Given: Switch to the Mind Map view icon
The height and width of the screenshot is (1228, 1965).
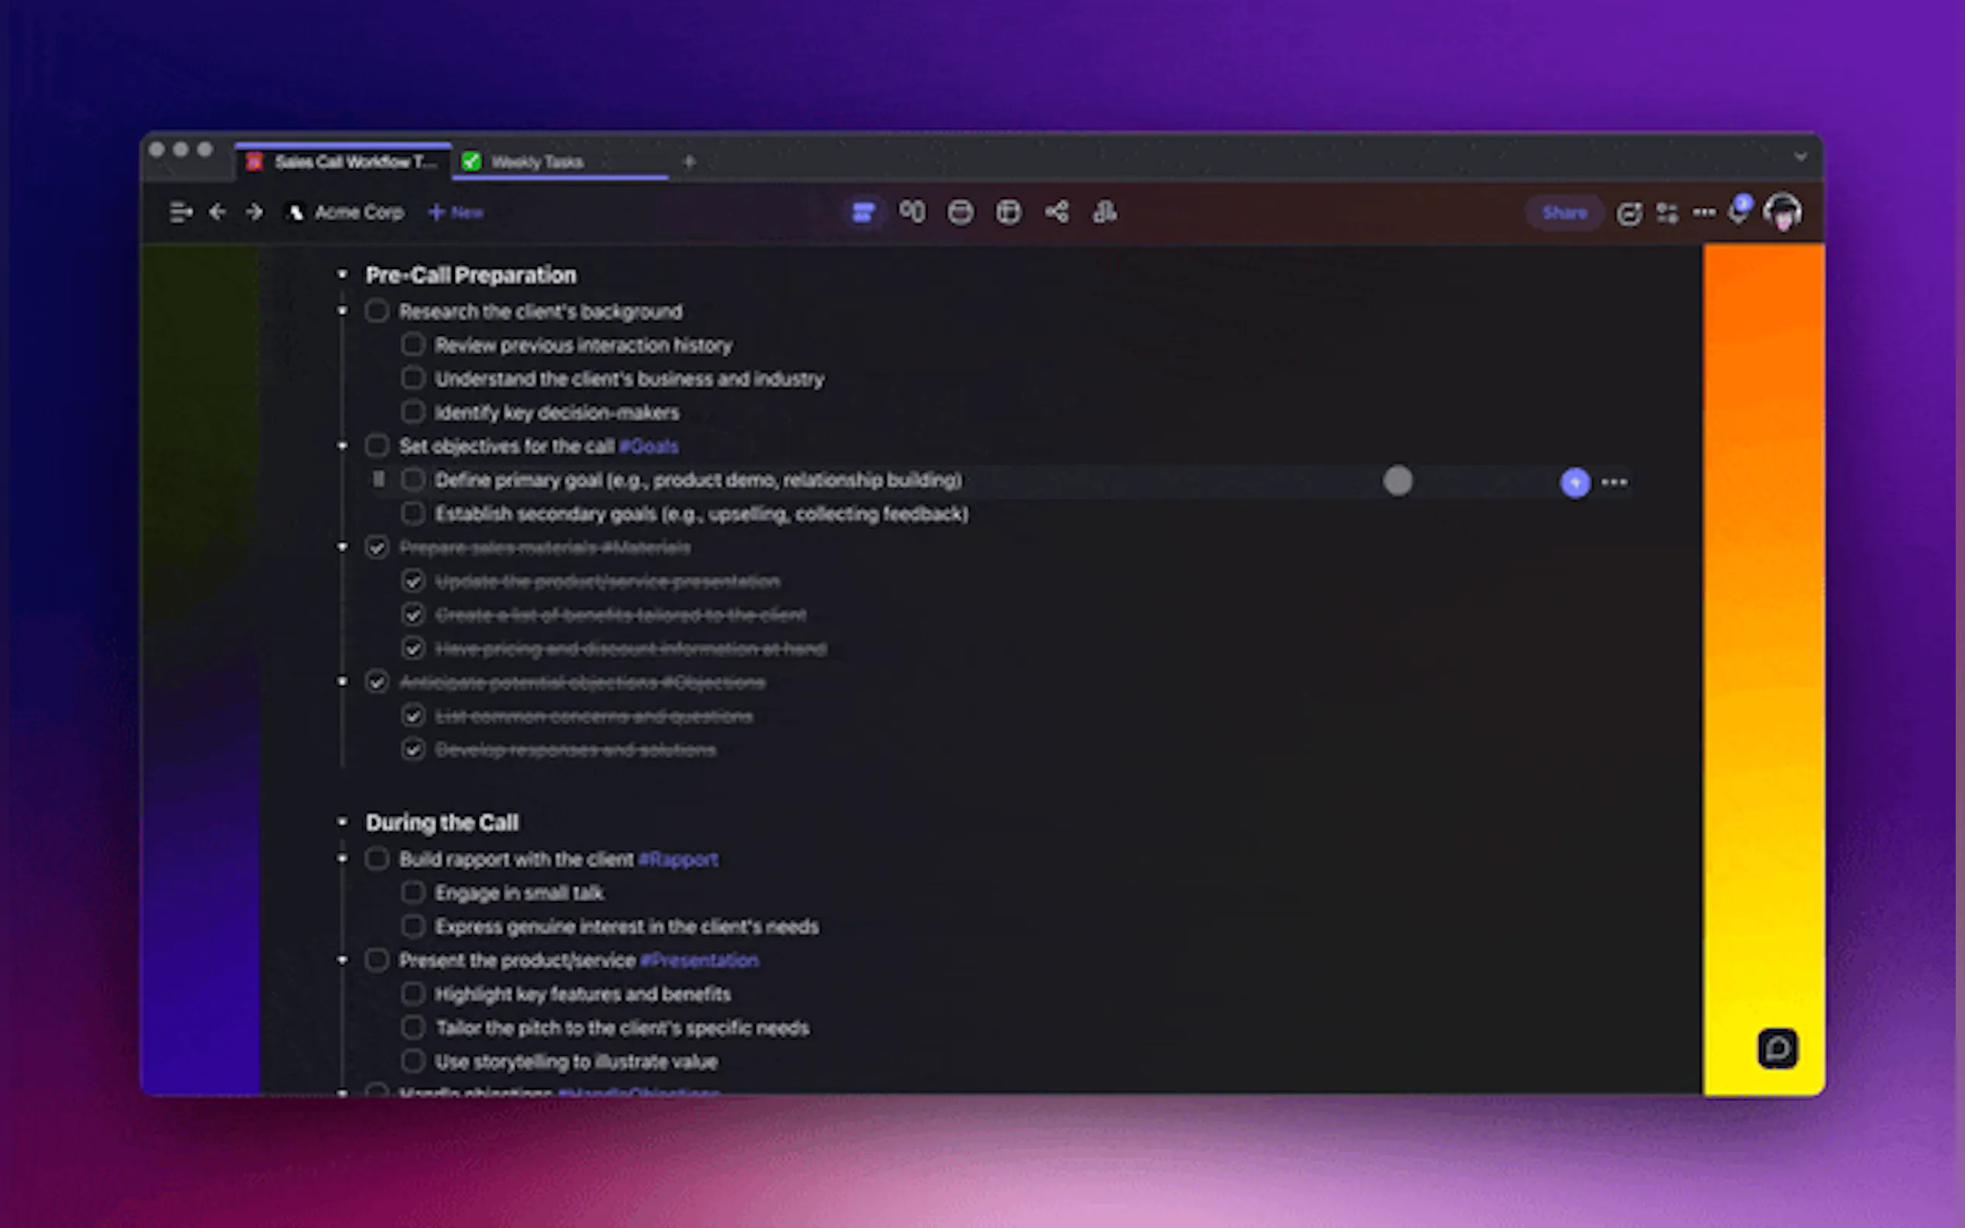Looking at the screenshot, I should pos(1057,213).
